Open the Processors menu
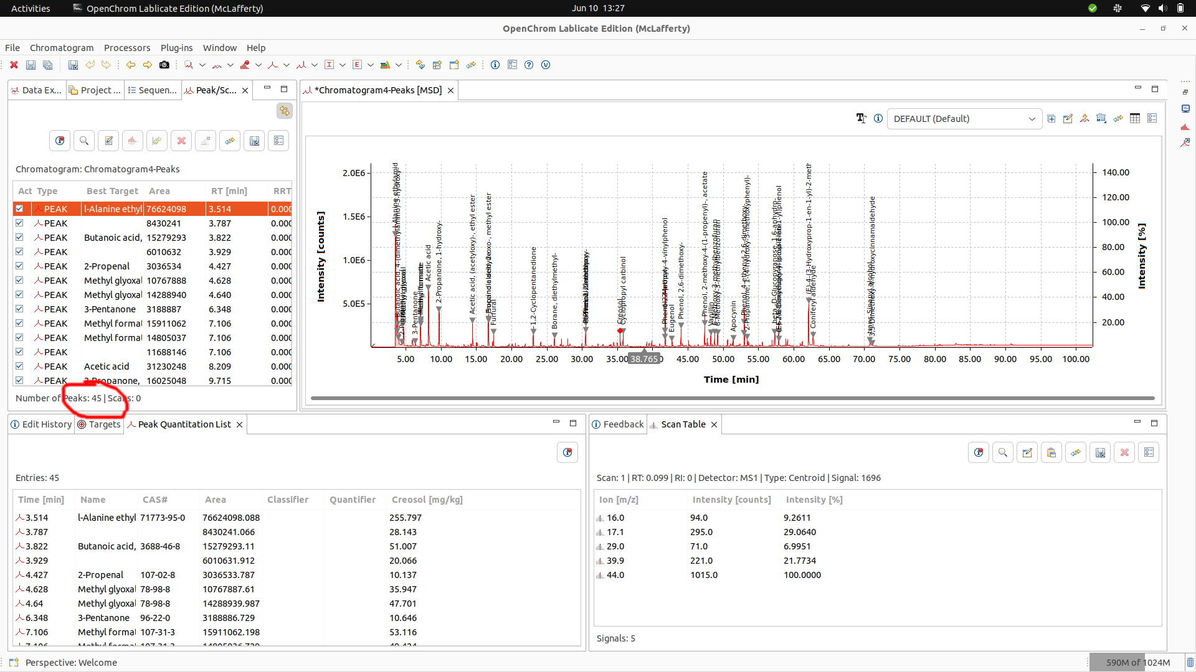This screenshot has width=1196, height=672. tap(127, 48)
